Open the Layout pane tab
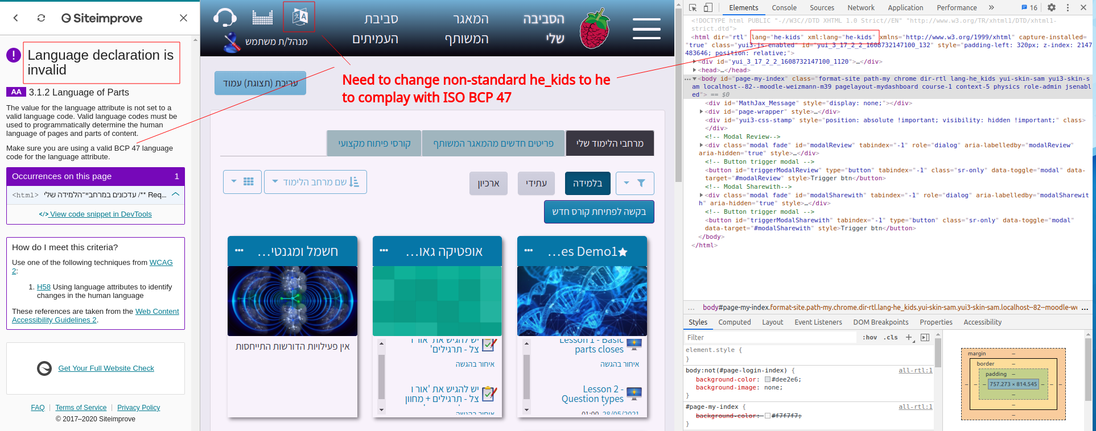 tap(772, 322)
